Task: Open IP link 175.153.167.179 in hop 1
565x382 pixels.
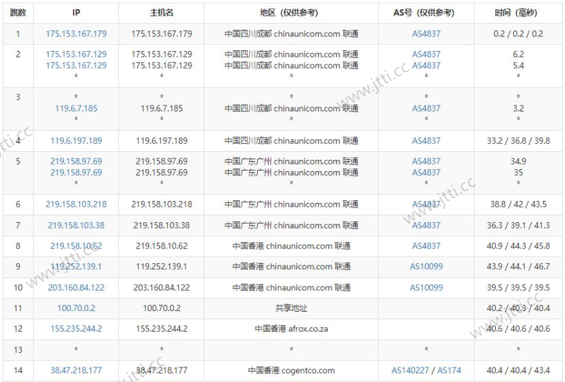Action: tap(76, 34)
